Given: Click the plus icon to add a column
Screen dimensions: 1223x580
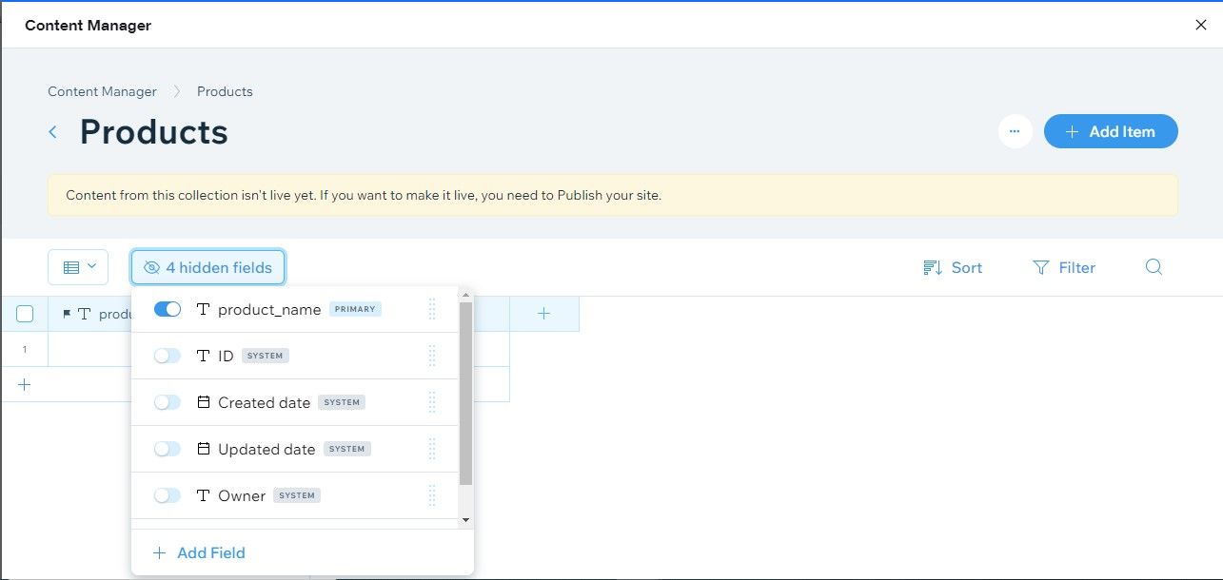Looking at the screenshot, I should point(543,313).
